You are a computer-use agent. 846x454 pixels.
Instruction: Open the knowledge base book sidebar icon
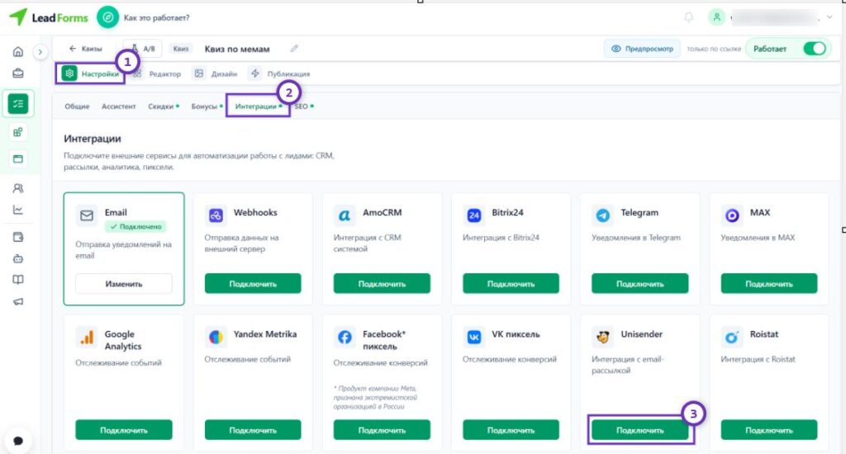18,280
